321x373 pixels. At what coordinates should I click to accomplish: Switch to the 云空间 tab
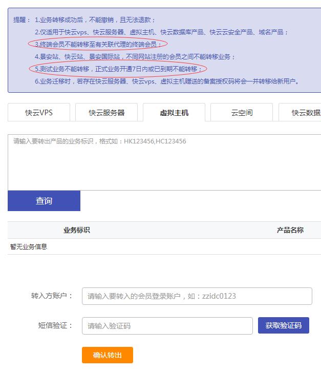coord(242,113)
